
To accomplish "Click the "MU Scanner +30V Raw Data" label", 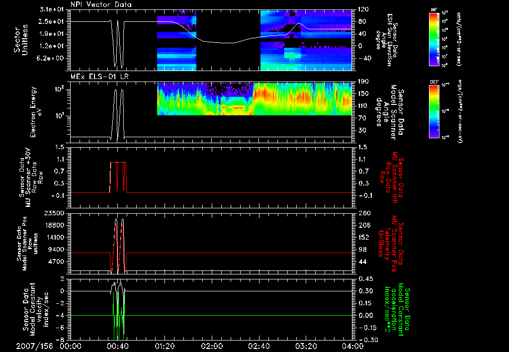I will (31, 178).
